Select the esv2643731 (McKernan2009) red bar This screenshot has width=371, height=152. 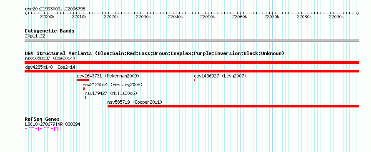coord(83,80)
